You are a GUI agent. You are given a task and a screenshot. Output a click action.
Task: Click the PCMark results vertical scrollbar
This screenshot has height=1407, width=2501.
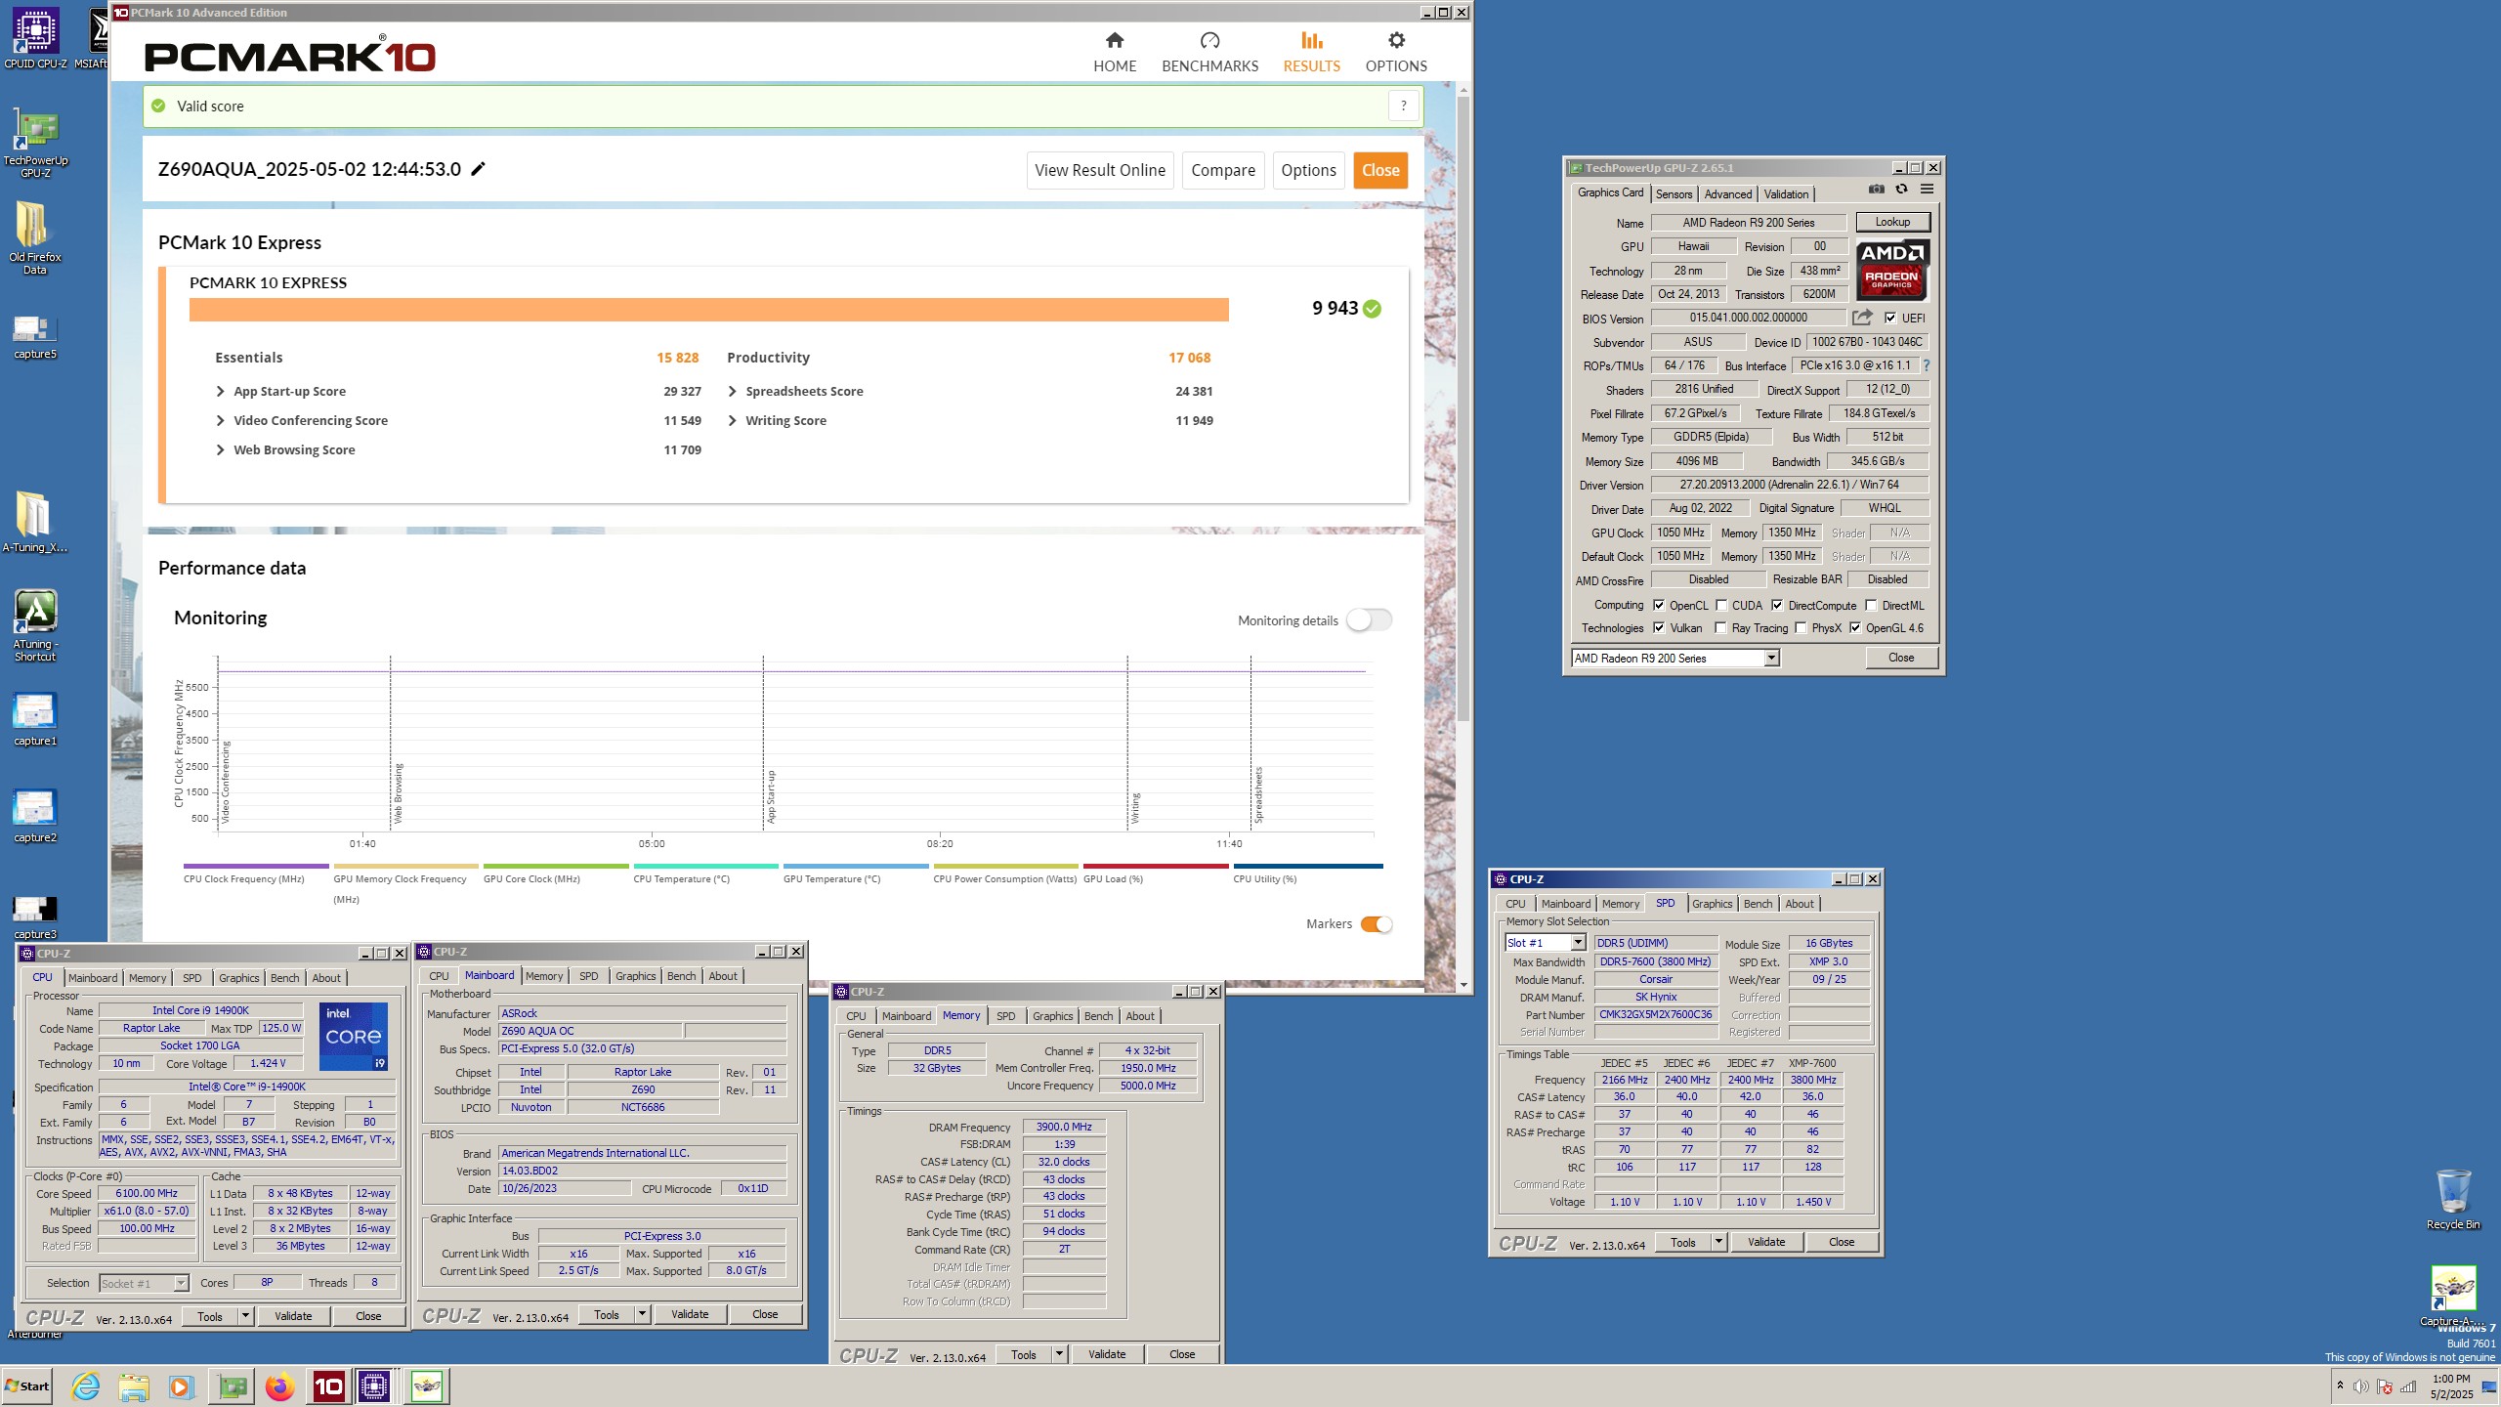pyautogui.click(x=1462, y=407)
